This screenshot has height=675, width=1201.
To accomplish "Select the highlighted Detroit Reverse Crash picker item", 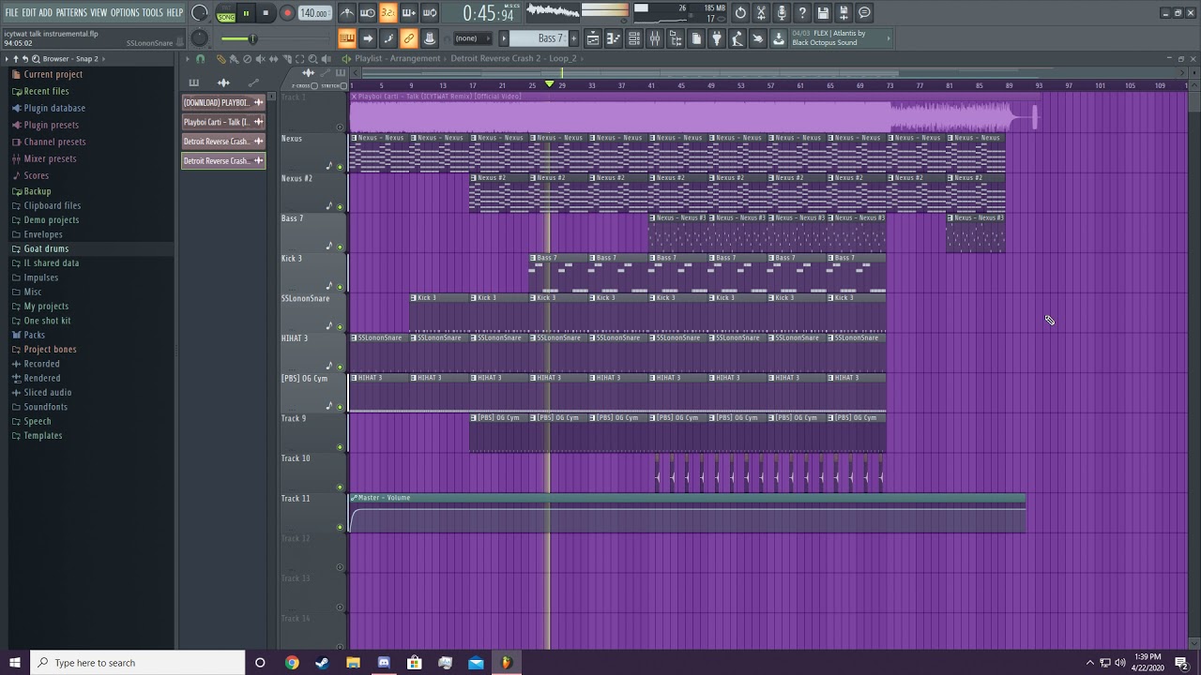I will click(x=223, y=161).
